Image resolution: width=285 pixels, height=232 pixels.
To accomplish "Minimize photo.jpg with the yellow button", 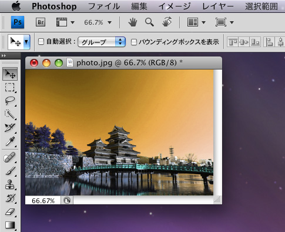I will tap(46, 63).
